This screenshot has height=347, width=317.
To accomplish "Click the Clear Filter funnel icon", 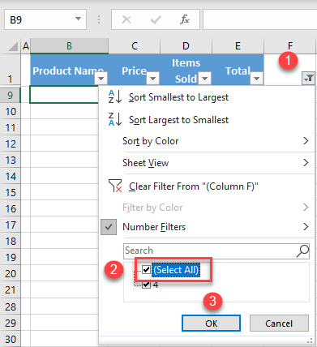I will coord(115,186).
